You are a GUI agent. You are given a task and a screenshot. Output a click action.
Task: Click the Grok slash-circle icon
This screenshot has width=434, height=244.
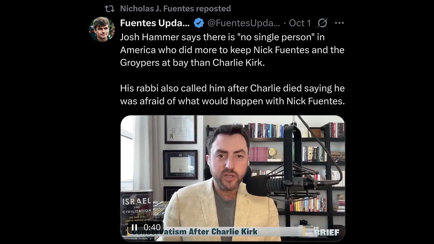tap(322, 23)
